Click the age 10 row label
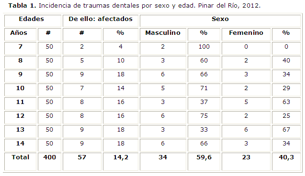 [x=20, y=90]
